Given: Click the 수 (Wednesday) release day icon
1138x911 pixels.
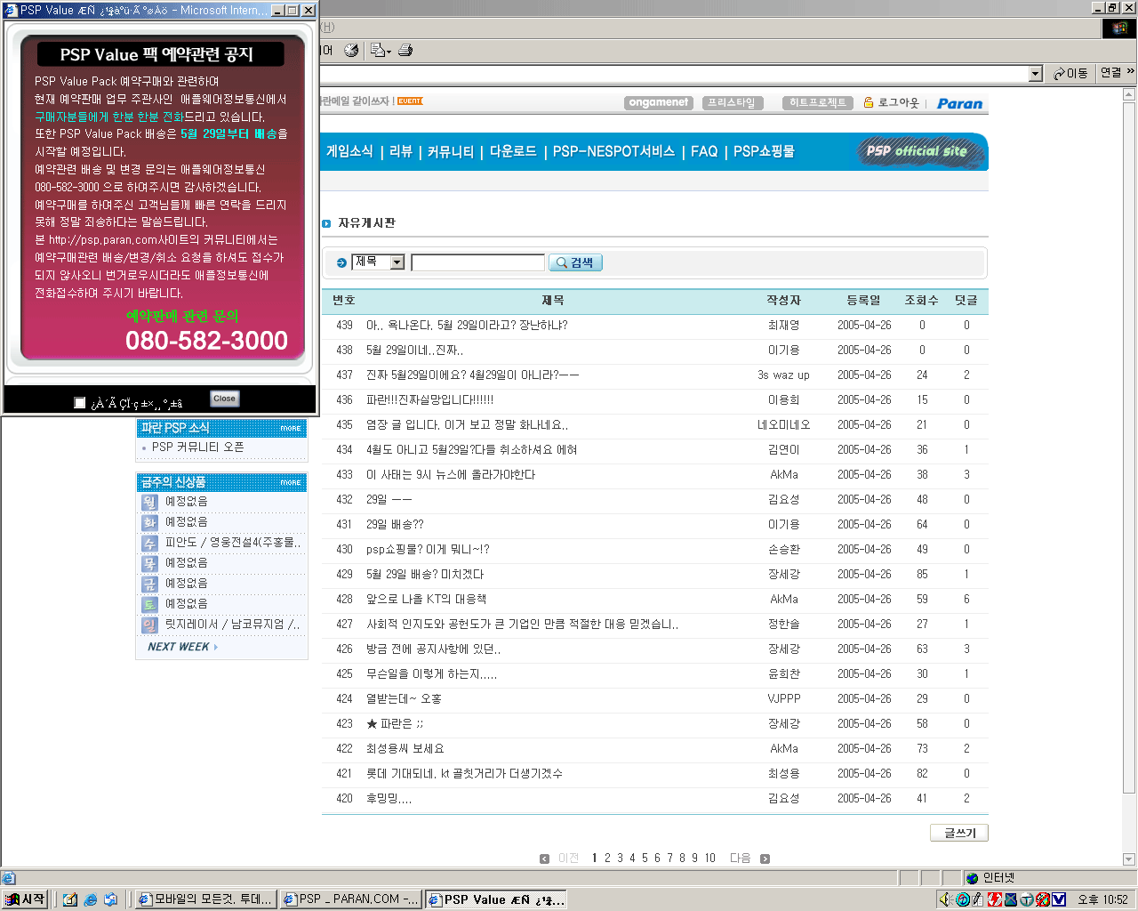Looking at the screenshot, I should 149,544.
